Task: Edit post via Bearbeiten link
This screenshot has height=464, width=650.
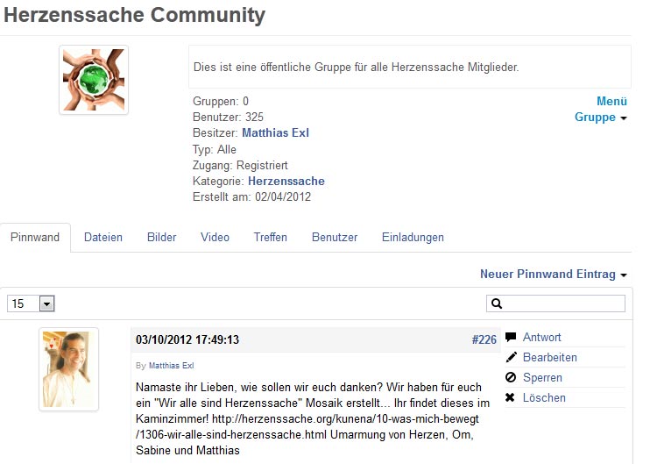Action: tap(549, 357)
